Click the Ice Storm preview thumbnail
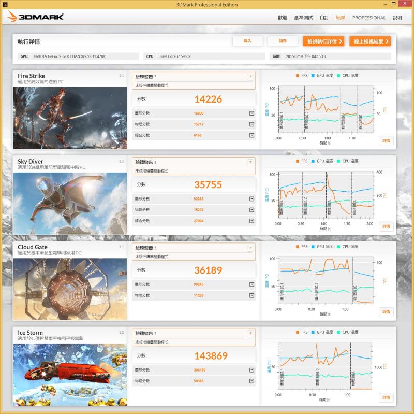The image size is (414, 414). tap(70, 375)
